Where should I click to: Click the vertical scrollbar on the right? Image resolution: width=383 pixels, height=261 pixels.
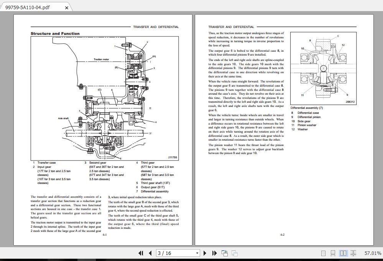[x=381, y=115]
